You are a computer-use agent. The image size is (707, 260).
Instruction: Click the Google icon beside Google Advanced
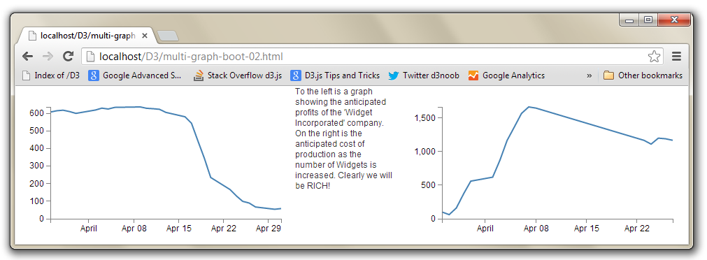point(93,75)
